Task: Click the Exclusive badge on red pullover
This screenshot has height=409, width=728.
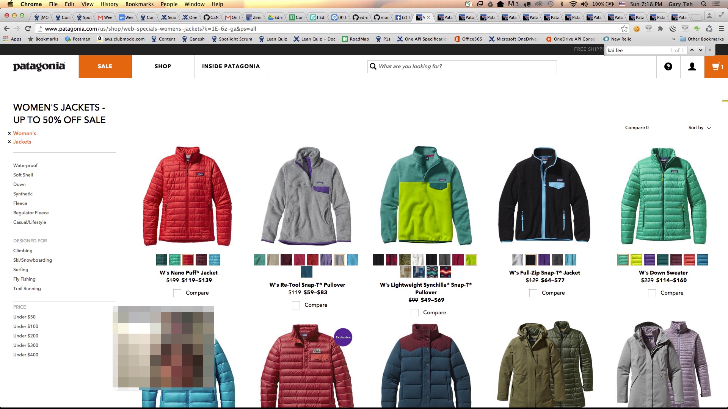Action: pos(343,337)
